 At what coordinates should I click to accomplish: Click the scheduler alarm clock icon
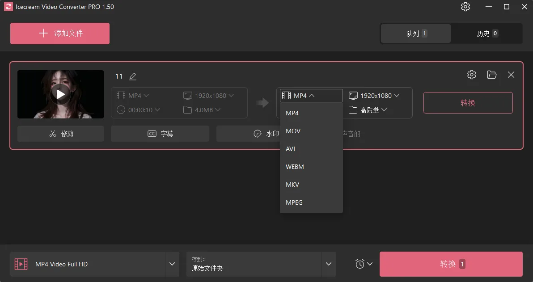[x=360, y=264]
